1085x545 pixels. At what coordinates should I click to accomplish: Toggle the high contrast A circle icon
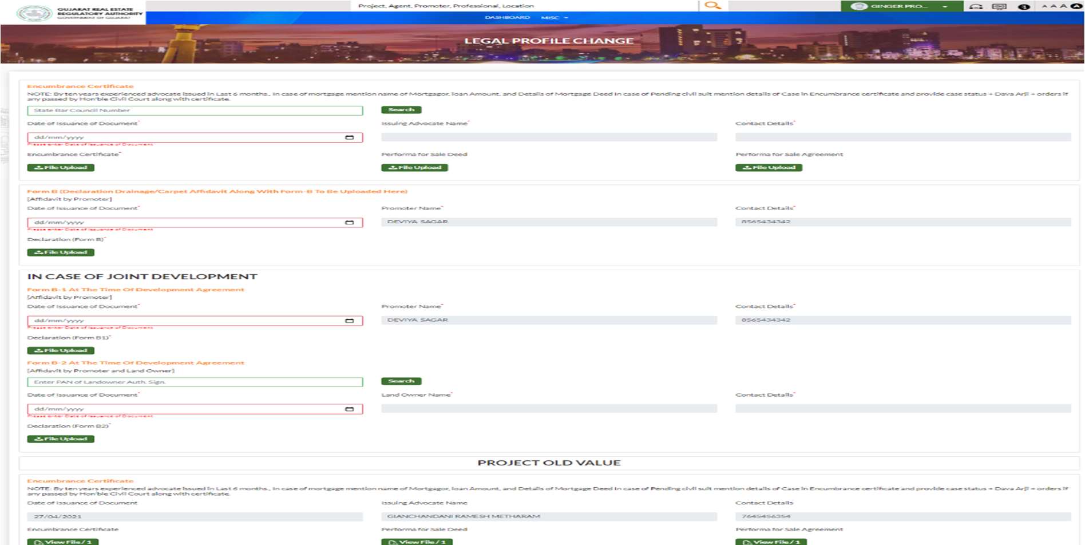[1076, 6]
